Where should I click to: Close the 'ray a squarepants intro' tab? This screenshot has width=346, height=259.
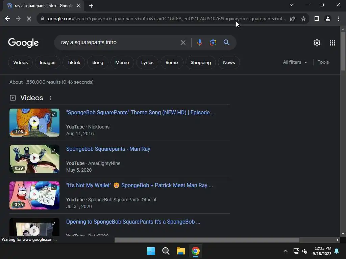click(78, 6)
